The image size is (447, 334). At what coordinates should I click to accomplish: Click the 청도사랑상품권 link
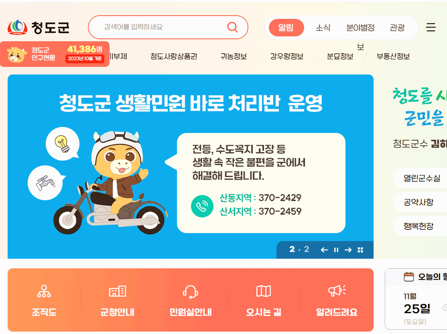coord(174,56)
